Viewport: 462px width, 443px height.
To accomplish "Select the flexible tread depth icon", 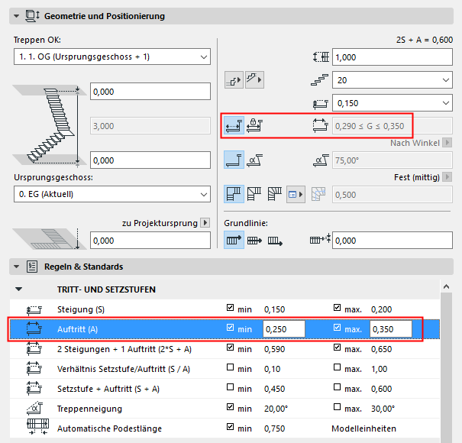I will pyautogui.click(x=234, y=126).
